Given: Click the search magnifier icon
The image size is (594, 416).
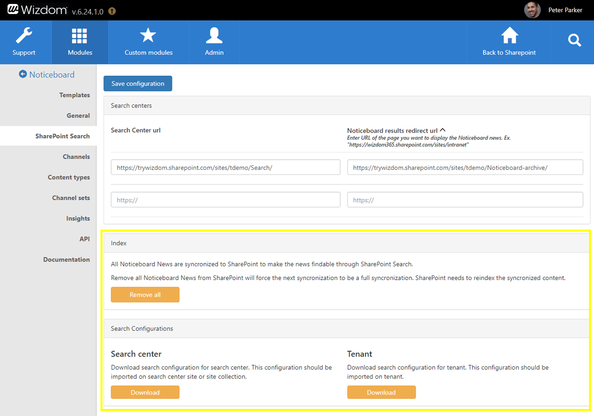Looking at the screenshot, I should (x=574, y=41).
